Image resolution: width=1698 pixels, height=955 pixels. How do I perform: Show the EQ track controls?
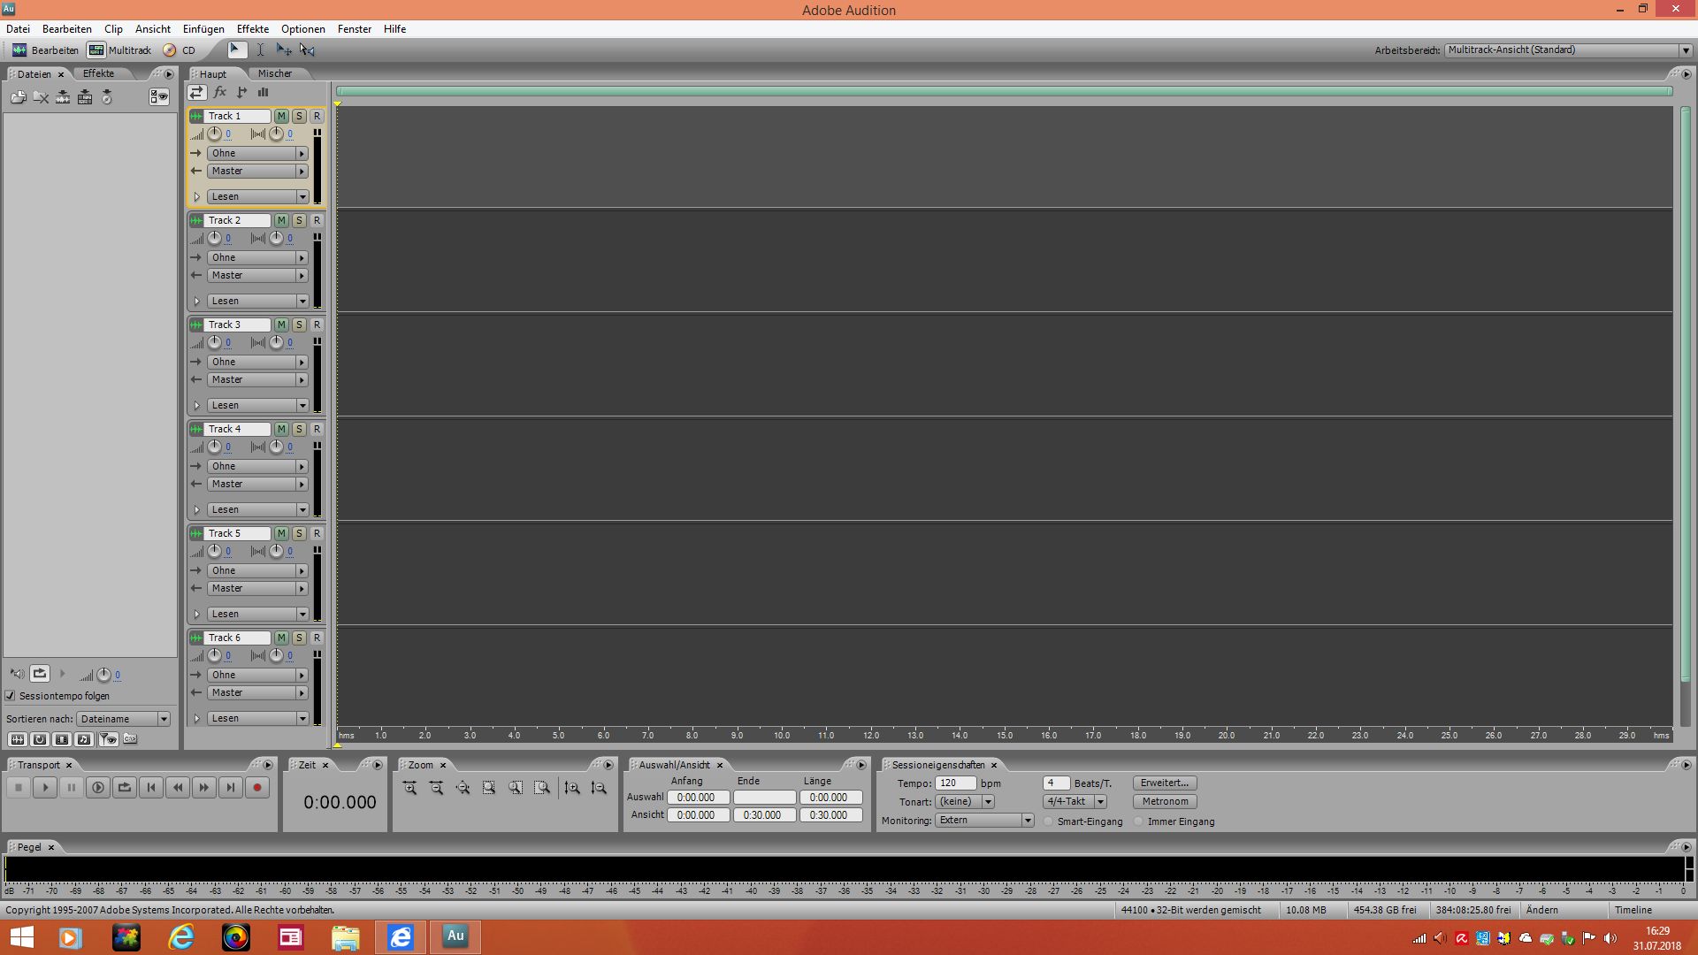tap(263, 92)
